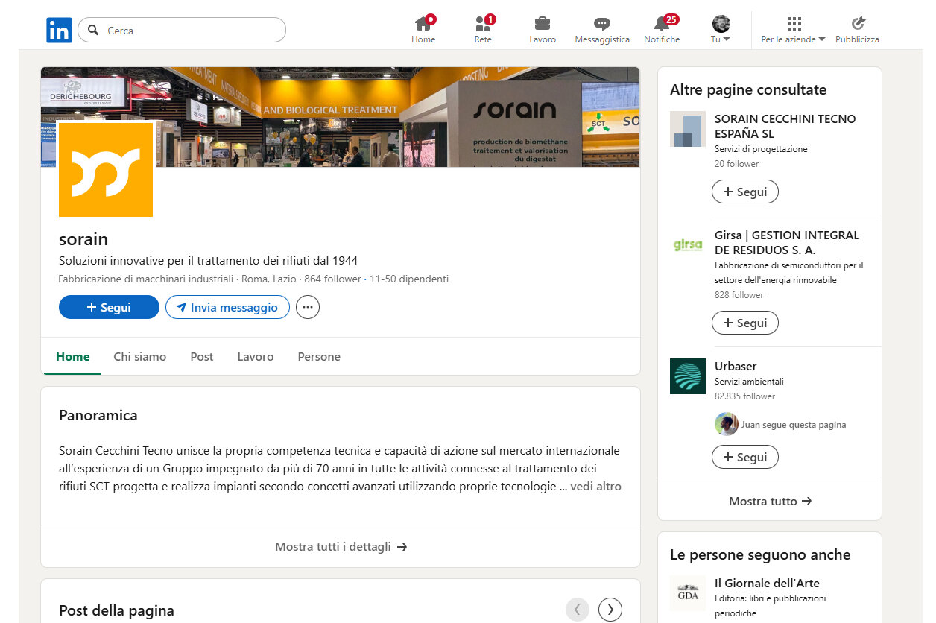Click Servizi di progettazione text
This screenshot has height=623, width=936.
point(761,148)
